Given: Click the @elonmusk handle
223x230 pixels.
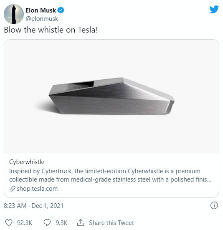Looking at the screenshot, I should coord(42,19).
